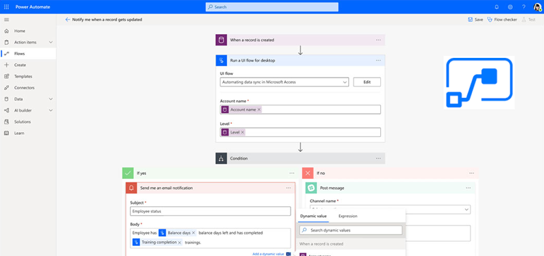The width and height of the screenshot is (544, 256).
Task: Collapse navigation with hamburger icon
Action: pyautogui.click(x=6, y=20)
